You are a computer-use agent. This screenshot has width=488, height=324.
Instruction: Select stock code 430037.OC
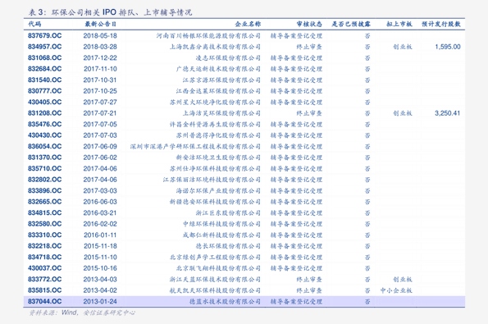point(45,268)
